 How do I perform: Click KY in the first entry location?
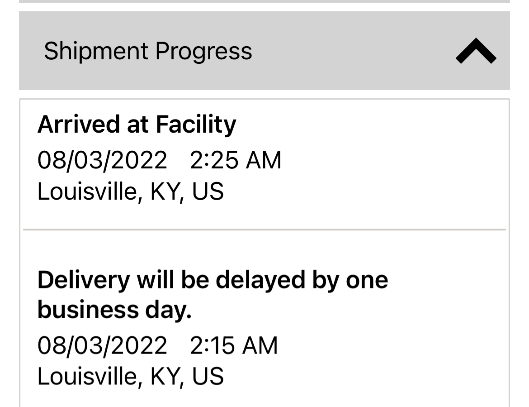point(165,192)
